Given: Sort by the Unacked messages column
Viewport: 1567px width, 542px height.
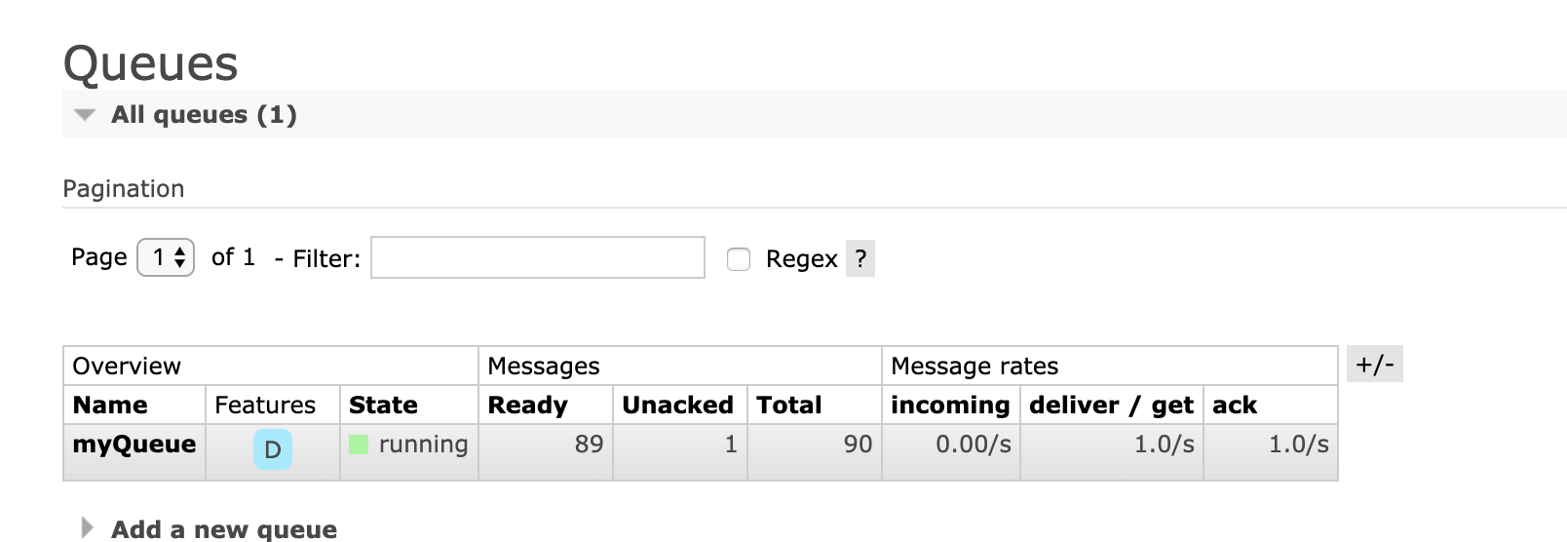Looking at the screenshot, I should 677,406.
